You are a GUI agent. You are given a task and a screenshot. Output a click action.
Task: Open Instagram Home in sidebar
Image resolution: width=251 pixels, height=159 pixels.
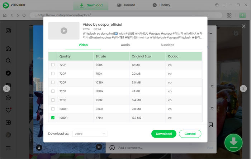pyautogui.click(x=8, y=48)
